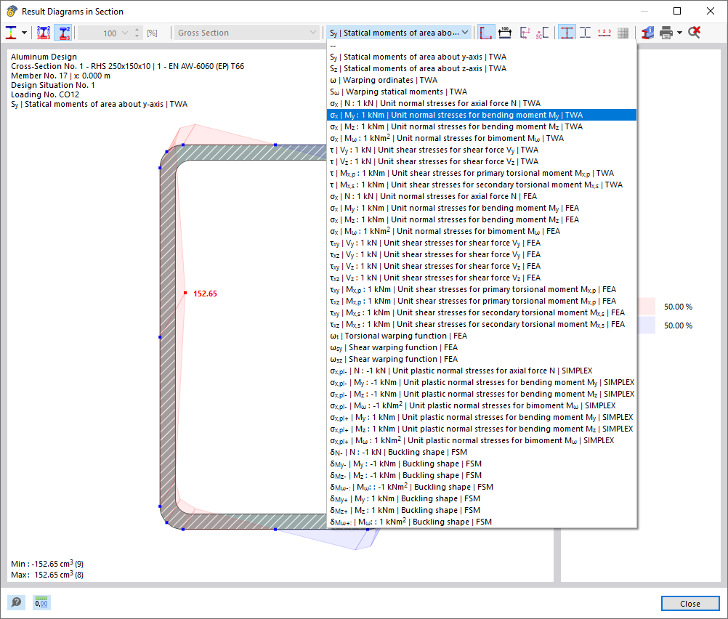The height and width of the screenshot is (619, 728).
Task: Select δMz+ buckling shape FSM
Action: [482, 509]
